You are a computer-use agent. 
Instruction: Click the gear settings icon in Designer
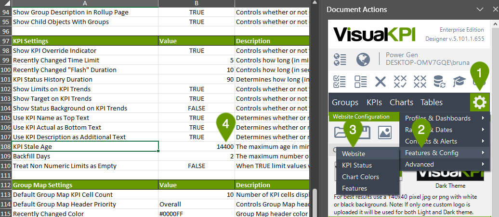[480, 102]
